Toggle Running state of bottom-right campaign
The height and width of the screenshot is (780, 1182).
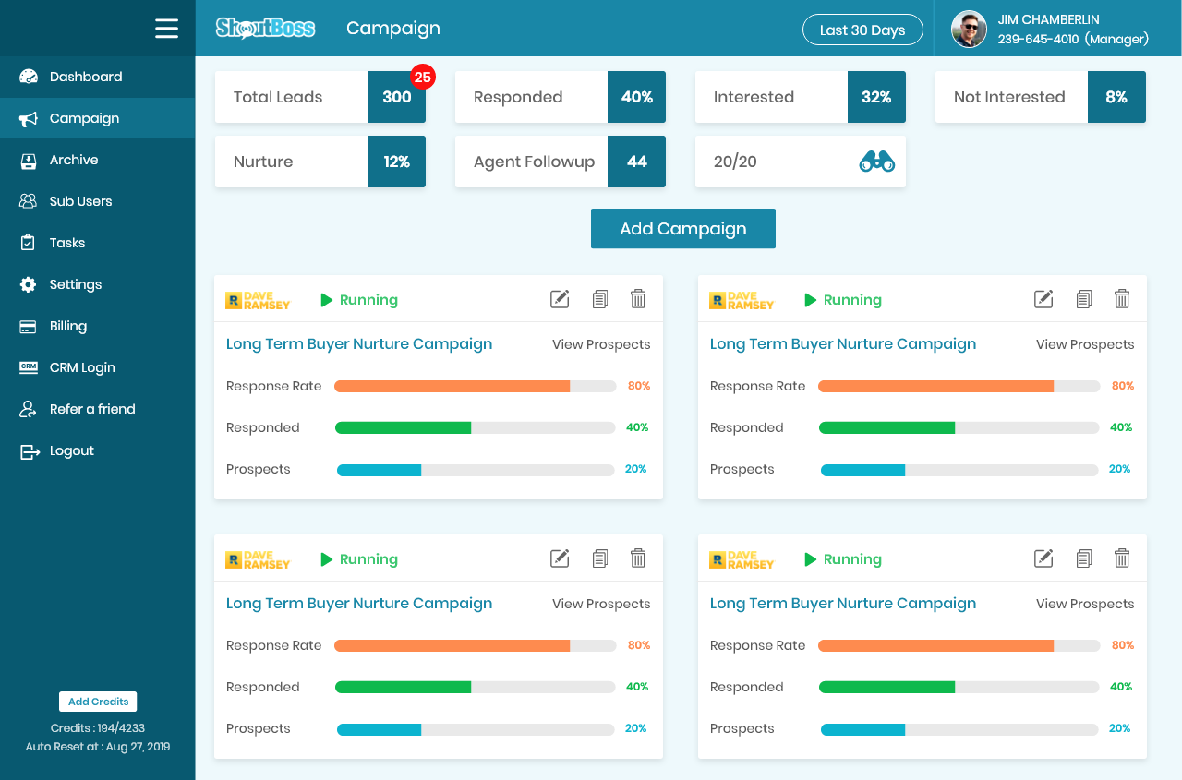[842, 559]
